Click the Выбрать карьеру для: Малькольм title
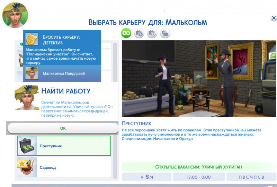 pos(148,22)
